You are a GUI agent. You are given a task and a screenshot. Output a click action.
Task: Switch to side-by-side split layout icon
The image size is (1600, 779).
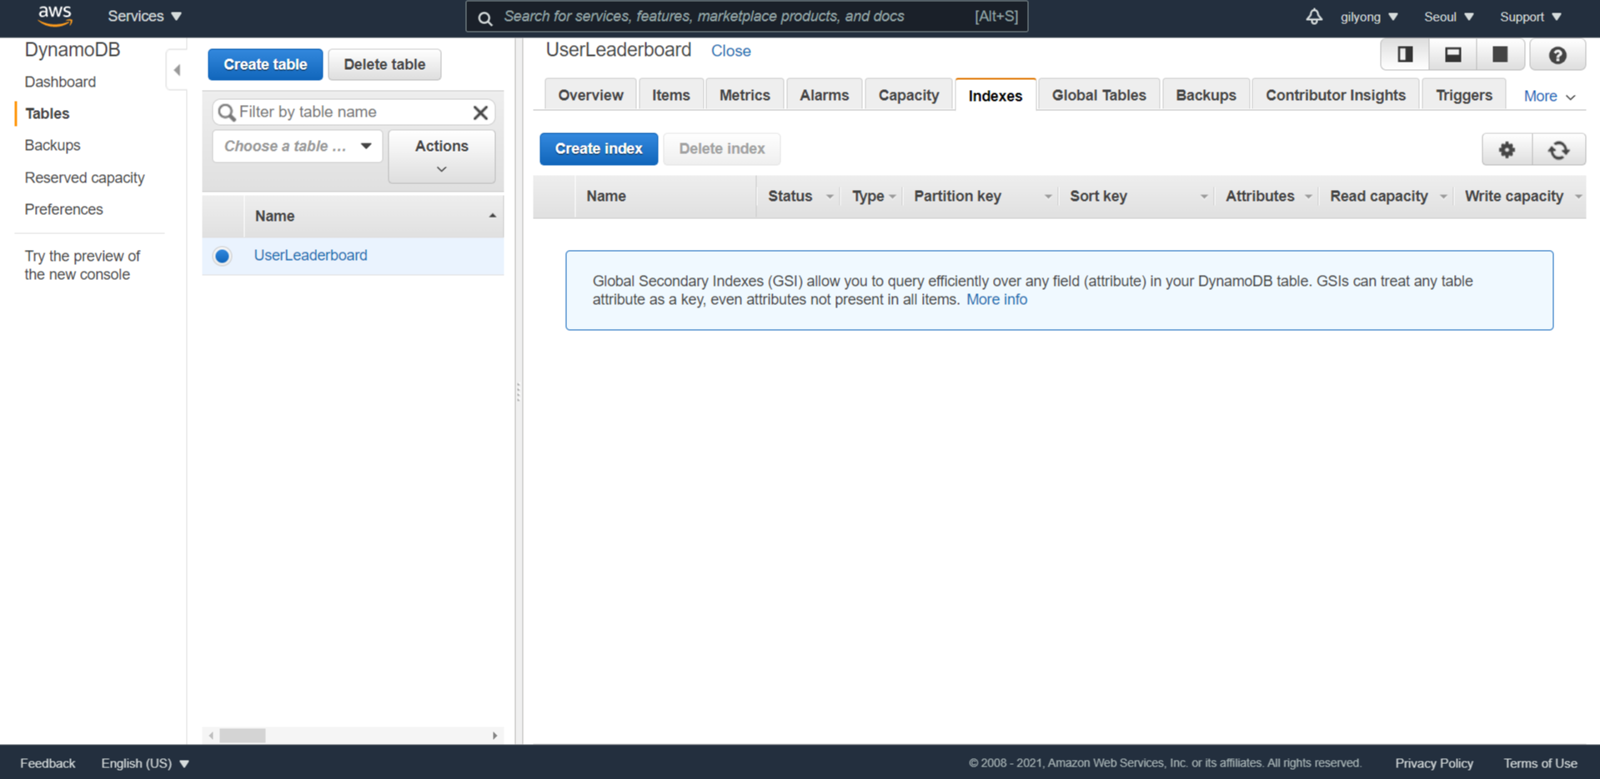coord(1405,55)
